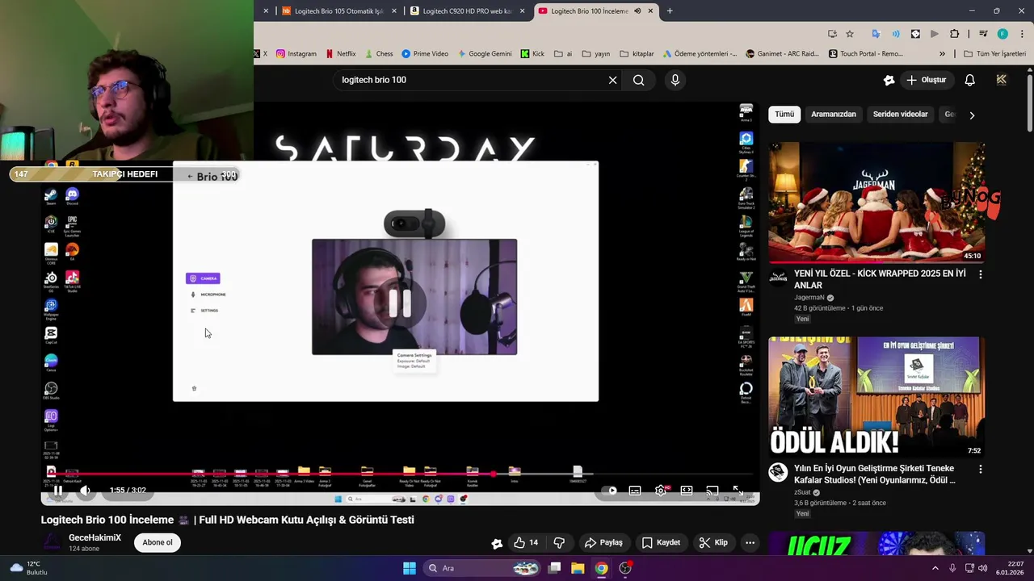Show hidden system tray icons
1034x581 pixels.
(x=935, y=568)
